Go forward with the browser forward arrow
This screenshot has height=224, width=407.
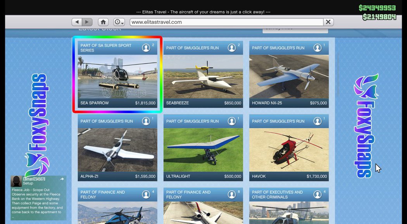(87, 22)
